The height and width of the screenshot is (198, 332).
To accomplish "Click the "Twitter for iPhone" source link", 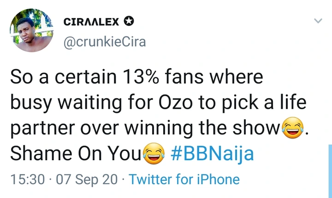I will coord(184,179).
